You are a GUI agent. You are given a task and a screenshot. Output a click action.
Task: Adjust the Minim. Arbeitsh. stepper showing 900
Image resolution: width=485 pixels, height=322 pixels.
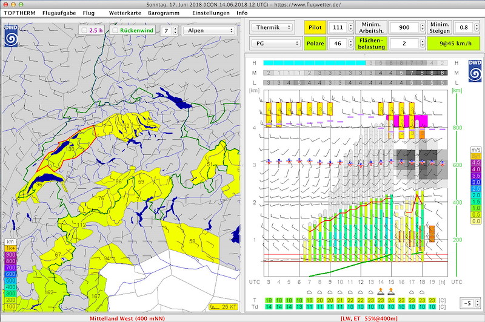pyautogui.click(x=422, y=27)
